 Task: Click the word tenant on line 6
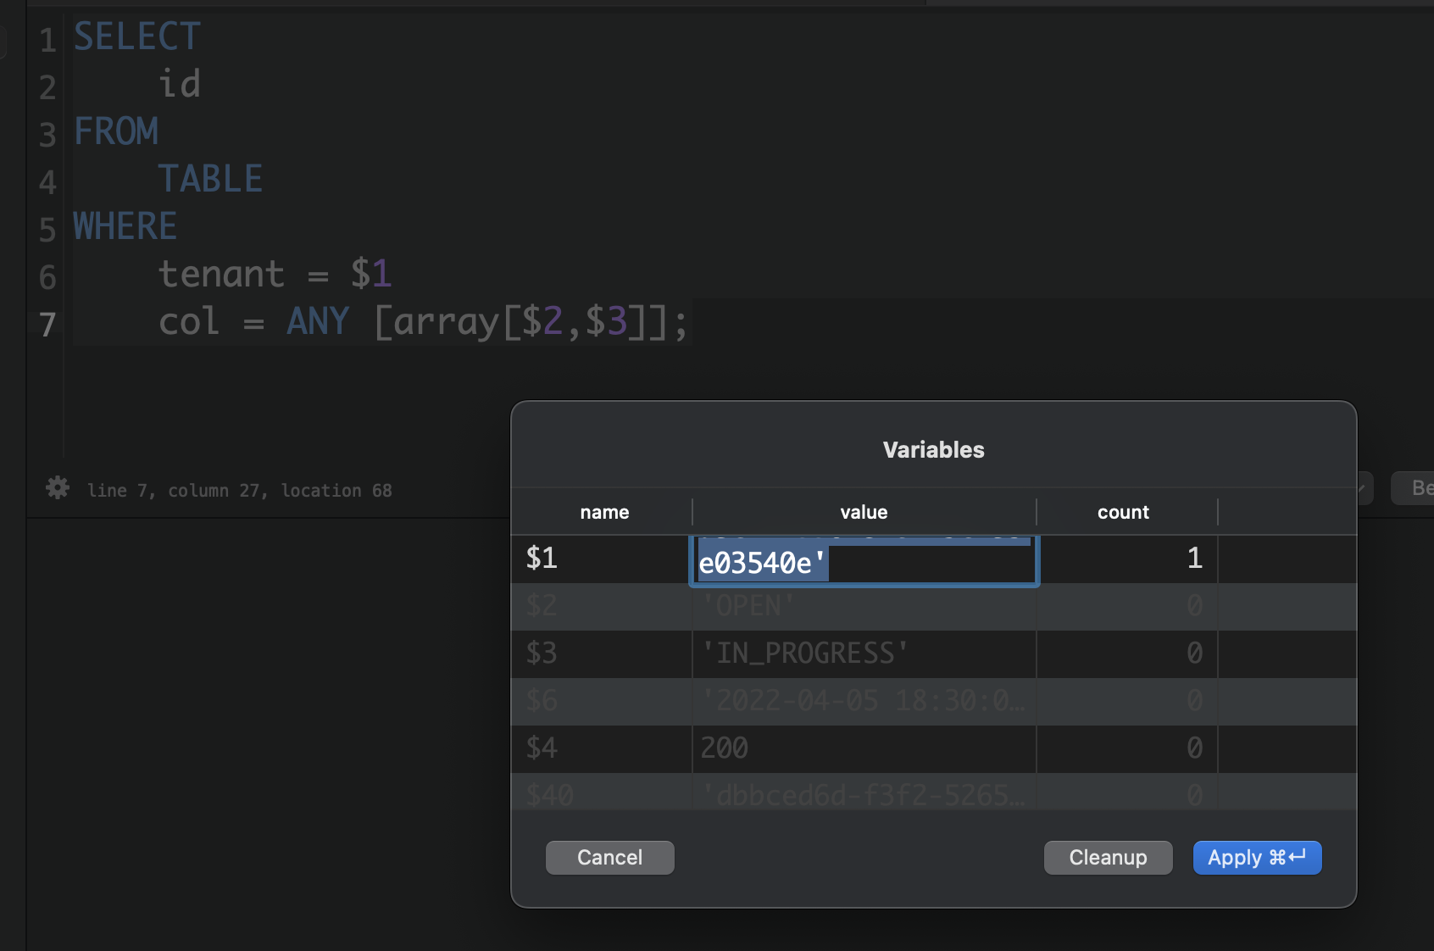click(221, 274)
